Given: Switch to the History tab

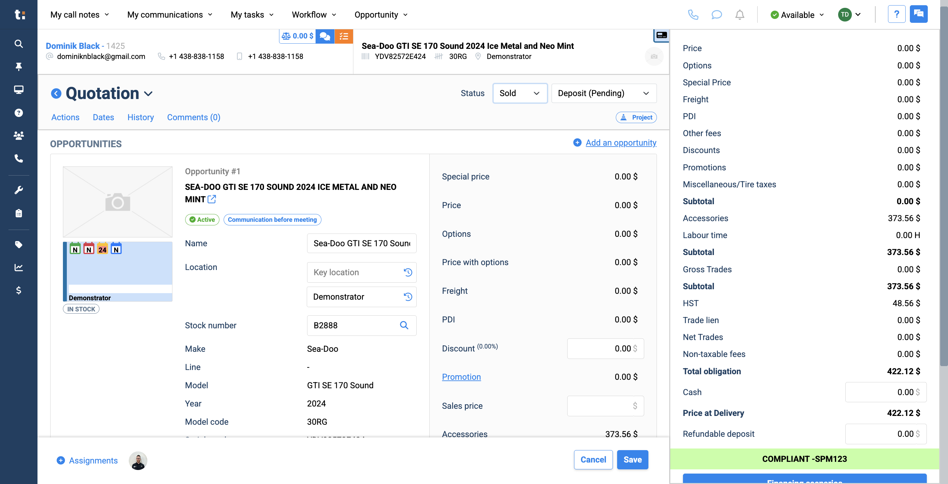Looking at the screenshot, I should pos(141,117).
